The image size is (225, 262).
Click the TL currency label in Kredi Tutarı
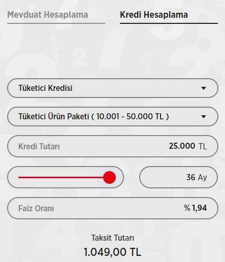(203, 146)
